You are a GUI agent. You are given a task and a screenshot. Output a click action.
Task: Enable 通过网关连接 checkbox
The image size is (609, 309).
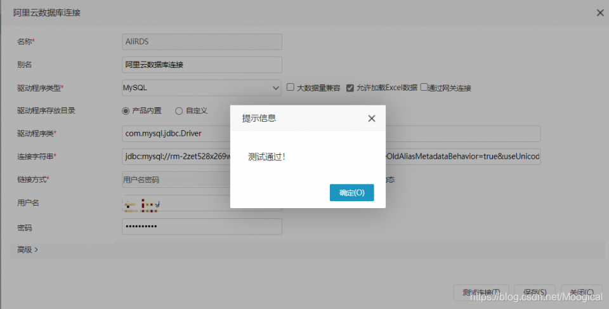(424, 87)
